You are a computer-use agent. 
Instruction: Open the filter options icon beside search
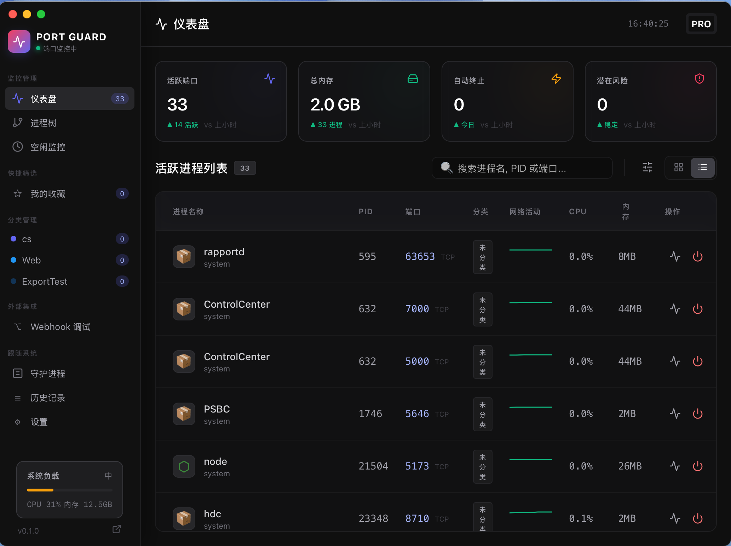tap(647, 167)
